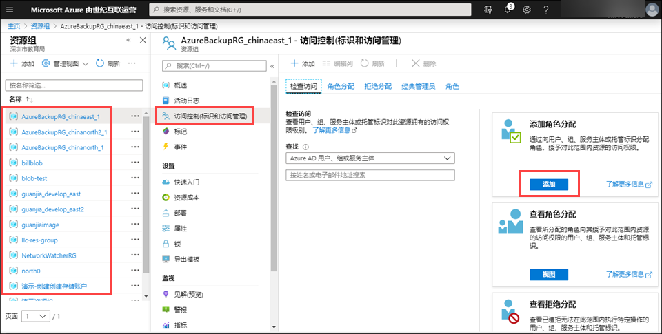Switch to the 角色分配 tab

point(341,86)
